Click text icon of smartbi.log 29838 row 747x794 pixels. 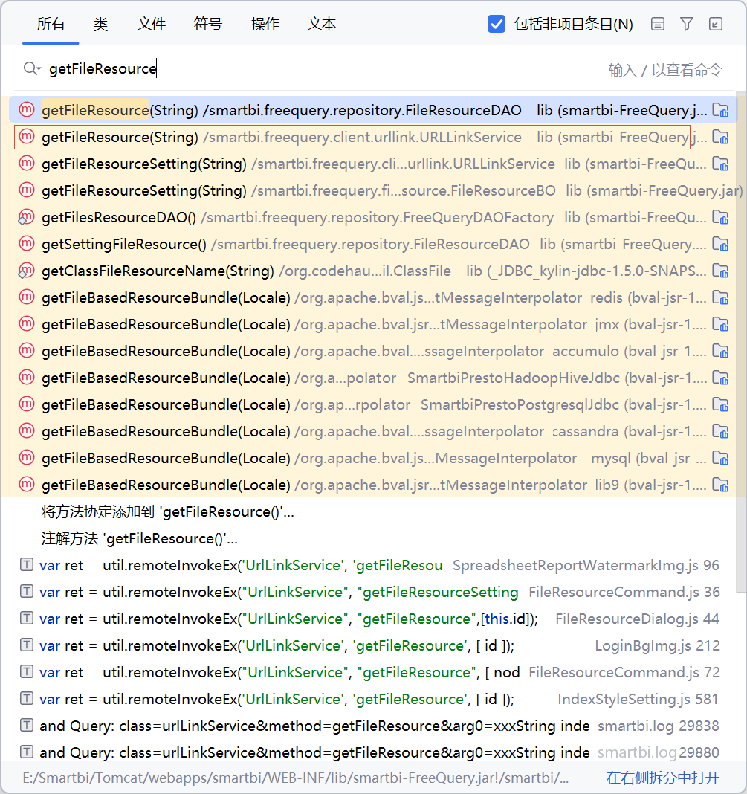tap(26, 725)
